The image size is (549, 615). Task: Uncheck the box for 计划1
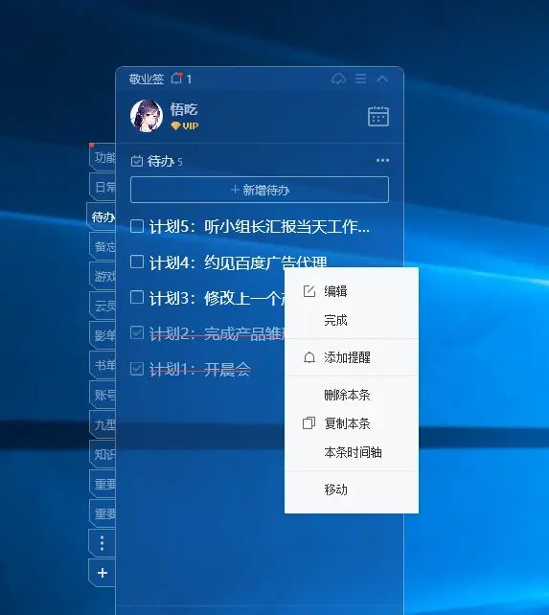coord(137,369)
